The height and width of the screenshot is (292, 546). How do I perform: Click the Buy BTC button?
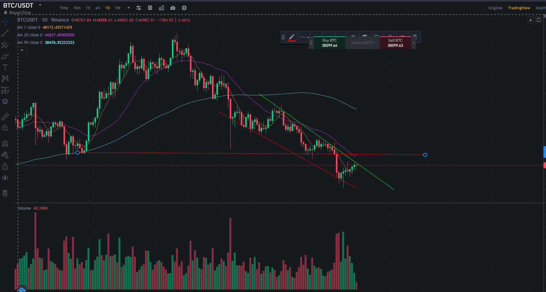(330, 43)
